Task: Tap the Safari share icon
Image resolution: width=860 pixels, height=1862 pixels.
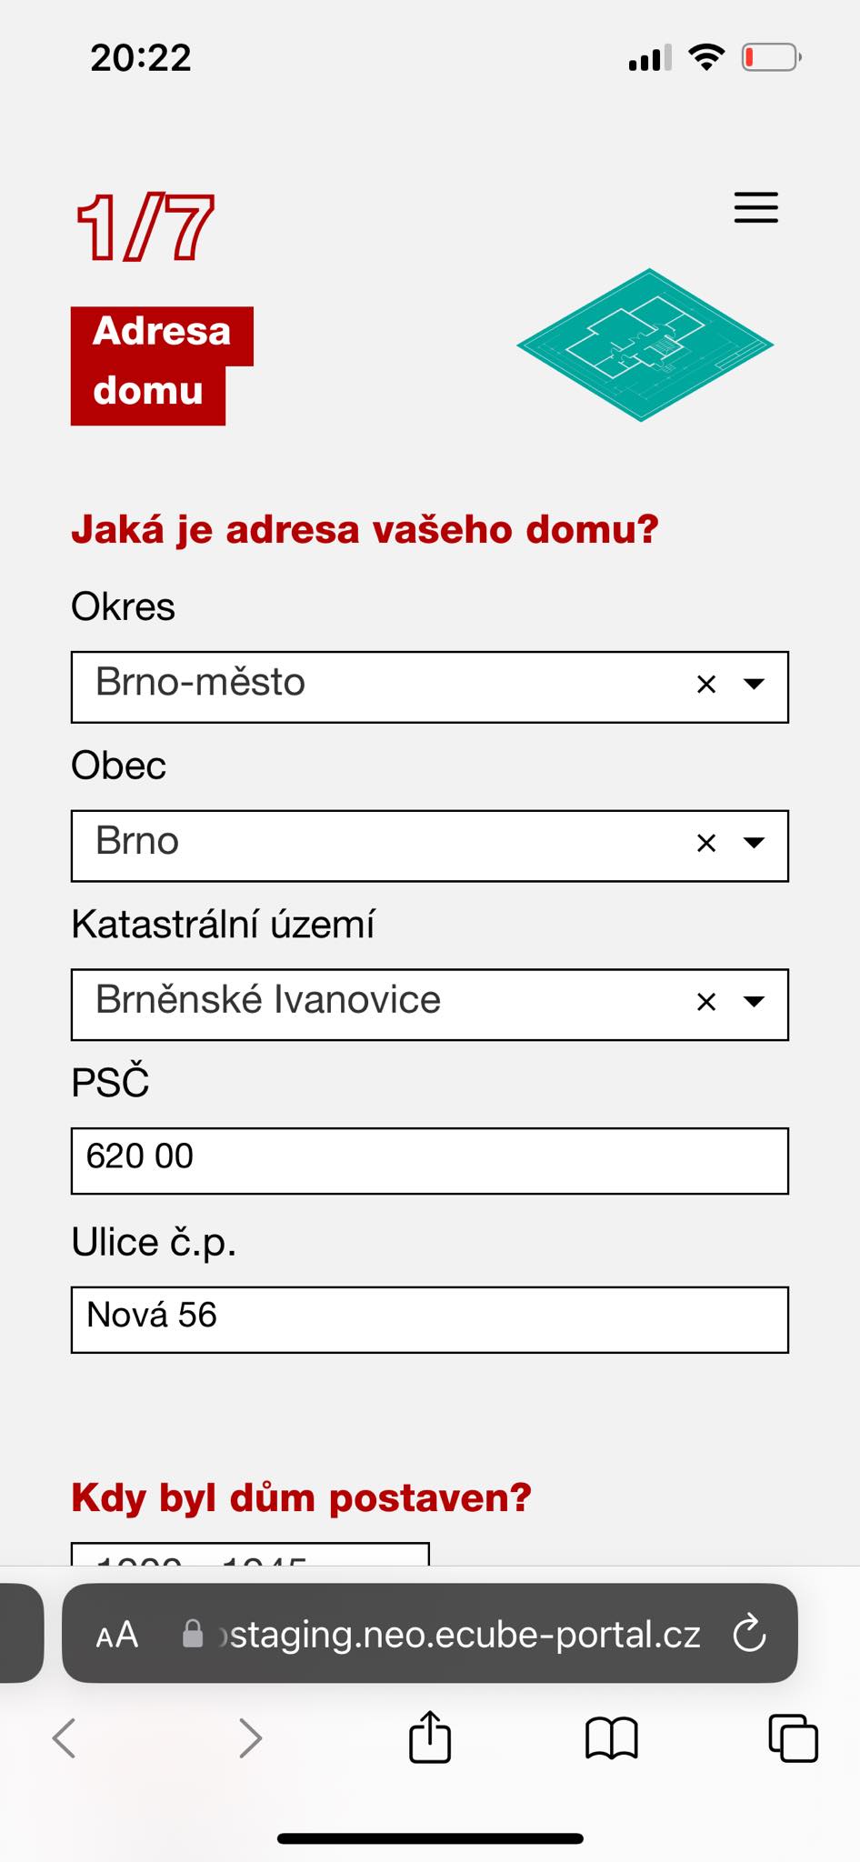Action: pos(430,1737)
